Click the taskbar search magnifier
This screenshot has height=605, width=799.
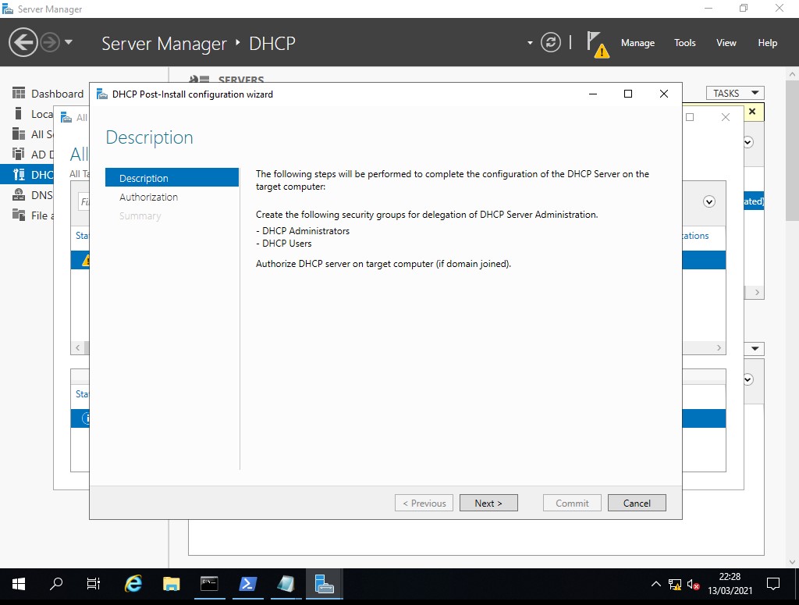click(56, 584)
